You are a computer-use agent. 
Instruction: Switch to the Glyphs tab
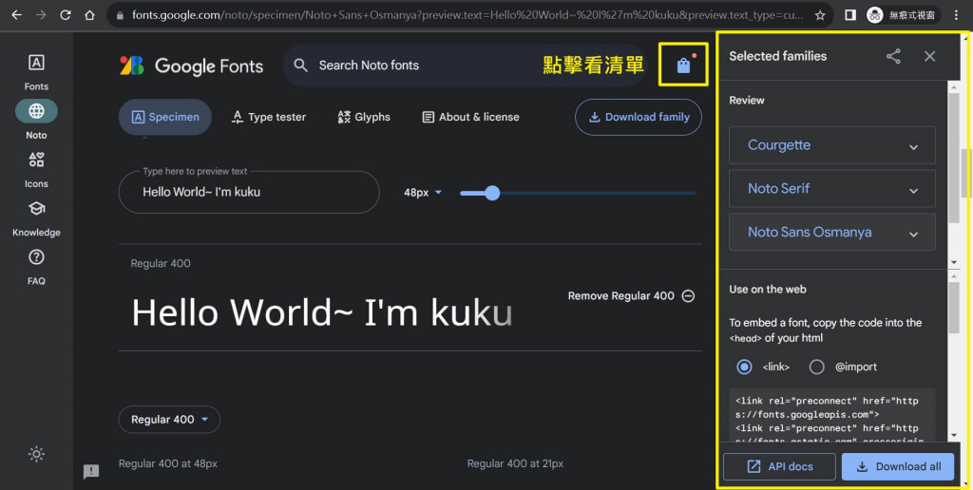coord(364,117)
